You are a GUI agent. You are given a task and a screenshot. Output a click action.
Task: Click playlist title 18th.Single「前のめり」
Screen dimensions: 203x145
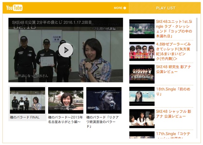[173, 92]
